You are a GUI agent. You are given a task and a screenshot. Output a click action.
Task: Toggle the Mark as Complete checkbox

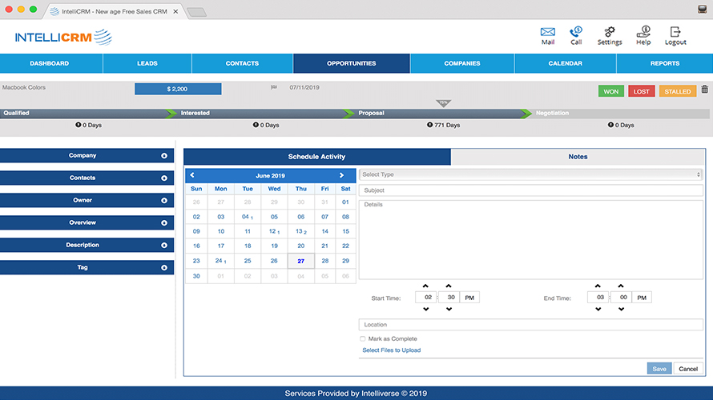click(x=362, y=338)
